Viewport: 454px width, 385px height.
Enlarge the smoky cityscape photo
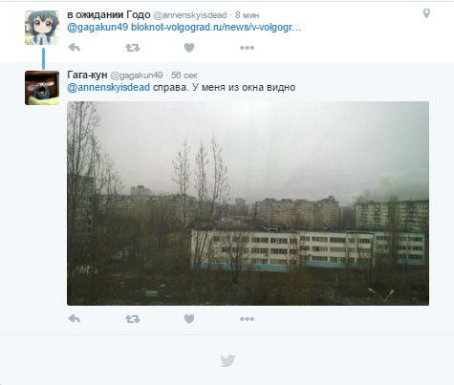(x=248, y=203)
